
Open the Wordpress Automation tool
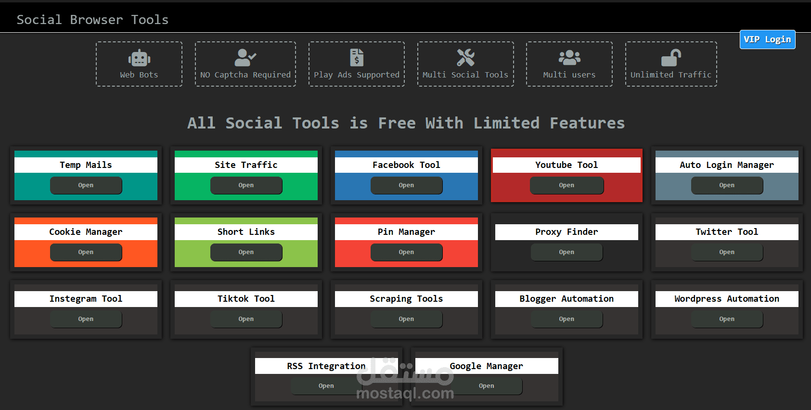pyautogui.click(x=727, y=319)
